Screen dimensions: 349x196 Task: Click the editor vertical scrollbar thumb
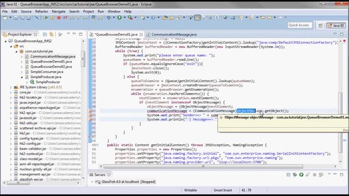coord(340,122)
